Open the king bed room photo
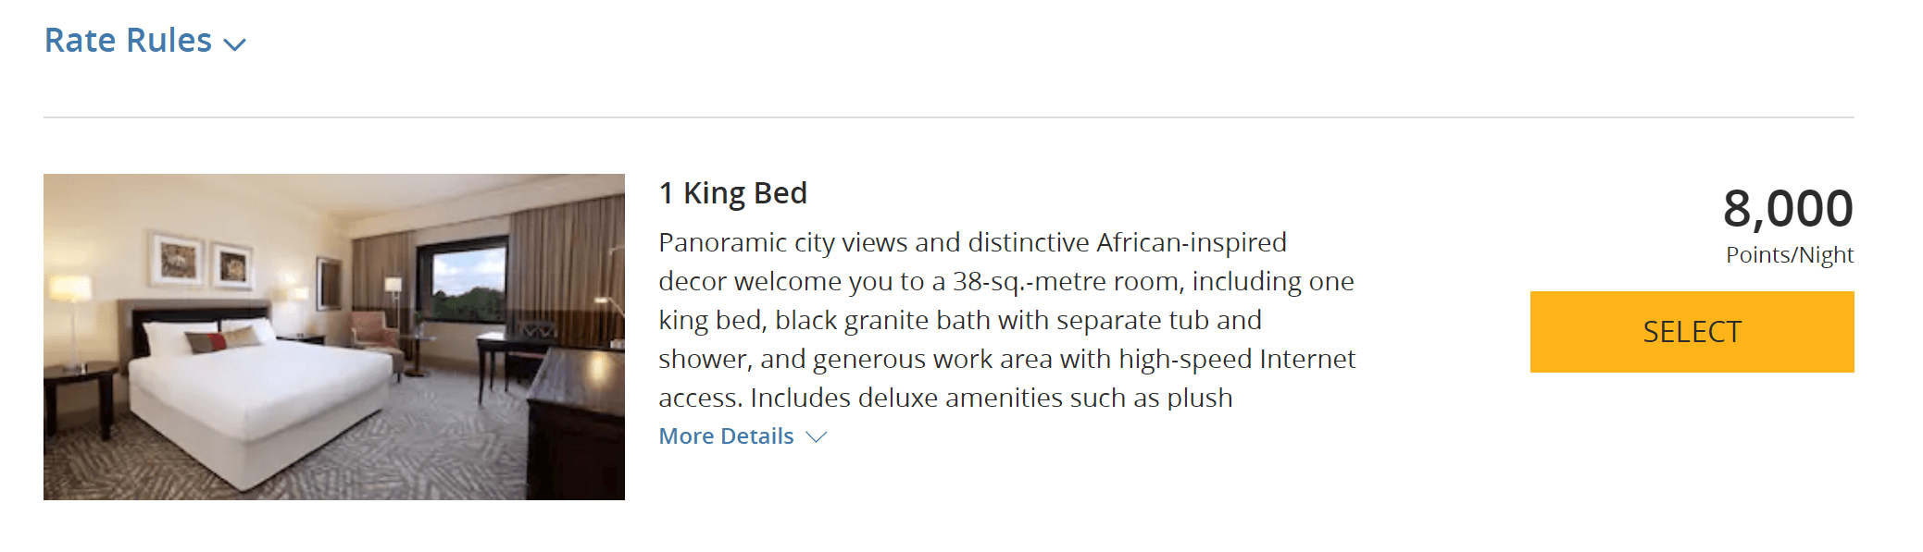Viewport: 1923px width, 552px height. (x=334, y=337)
